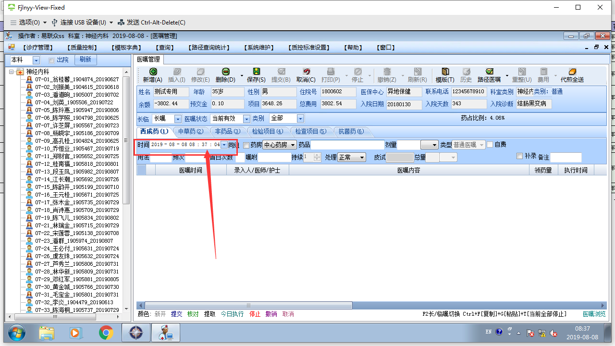This screenshot has width=615, height=346.
Task: Click the 修改(E) edit icon
Action: tap(200, 72)
